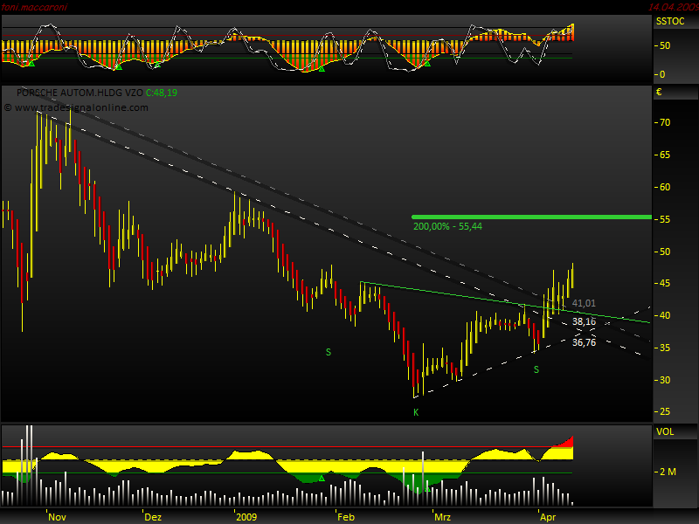Viewport: 699px width, 524px height.
Task: Click the 70 price axis value
Action: pos(665,122)
